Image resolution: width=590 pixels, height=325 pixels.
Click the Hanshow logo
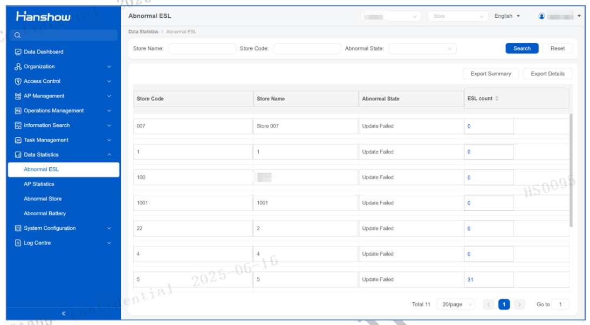point(43,16)
